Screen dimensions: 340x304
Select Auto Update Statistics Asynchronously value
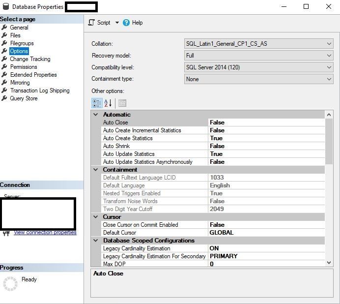click(266, 162)
